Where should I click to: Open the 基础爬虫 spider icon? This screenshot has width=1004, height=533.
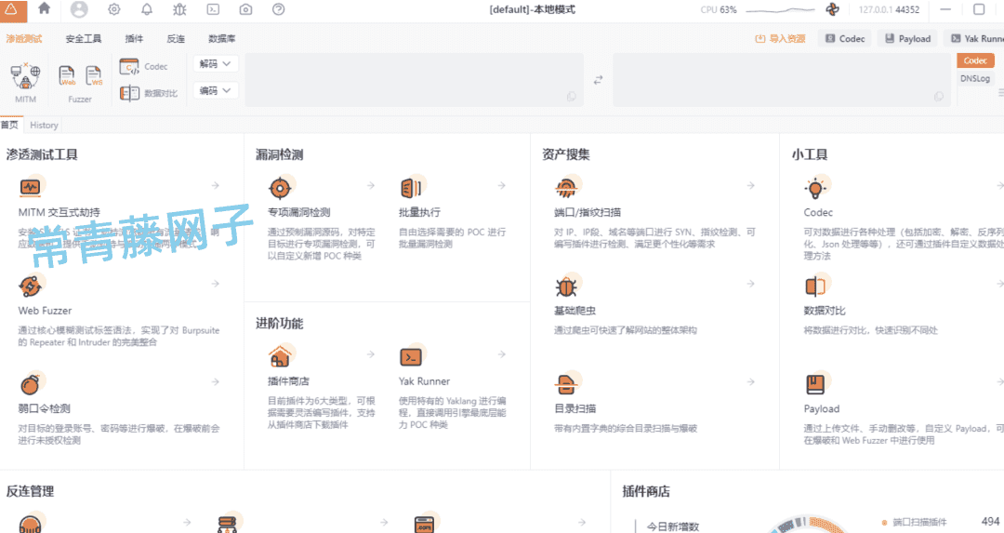[566, 286]
